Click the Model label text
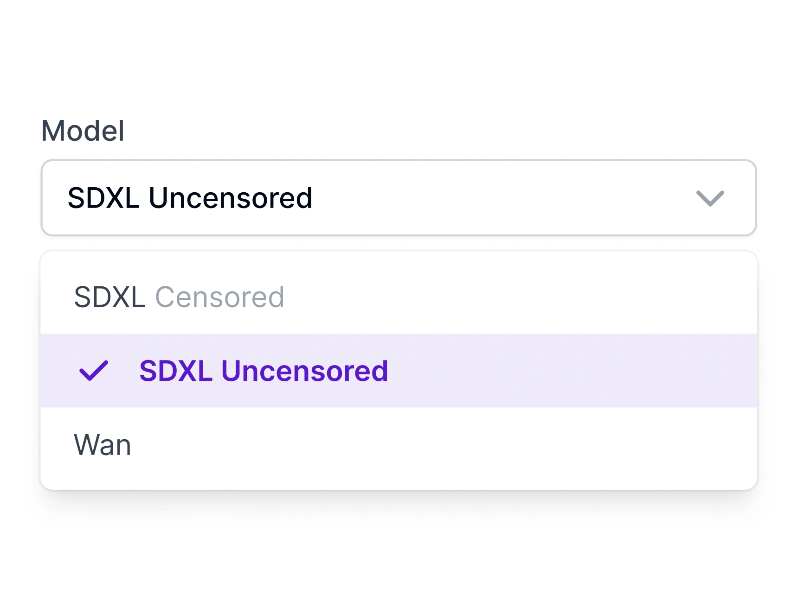The height and width of the screenshot is (600, 798). [x=83, y=131]
